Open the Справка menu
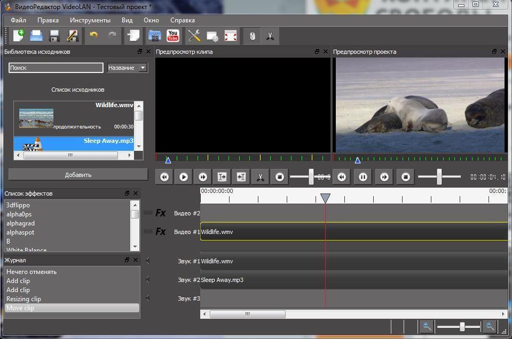This screenshot has width=512, height=339. pyautogui.click(x=183, y=20)
